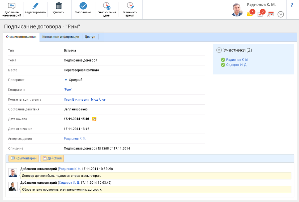Click the blue question mark help icon

point(292,5)
